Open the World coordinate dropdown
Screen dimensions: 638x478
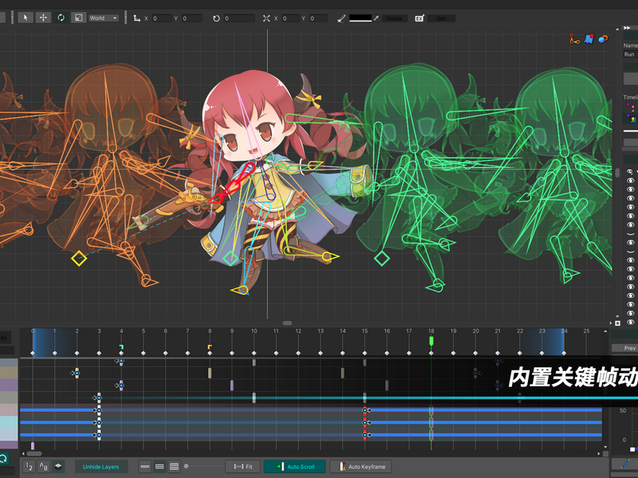104,18
